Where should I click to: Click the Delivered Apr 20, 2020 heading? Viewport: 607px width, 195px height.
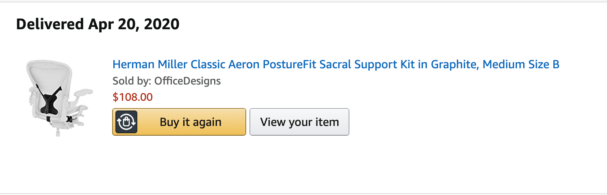coord(98,24)
